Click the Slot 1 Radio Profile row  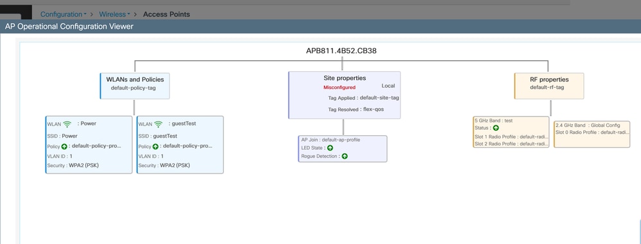point(511,136)
